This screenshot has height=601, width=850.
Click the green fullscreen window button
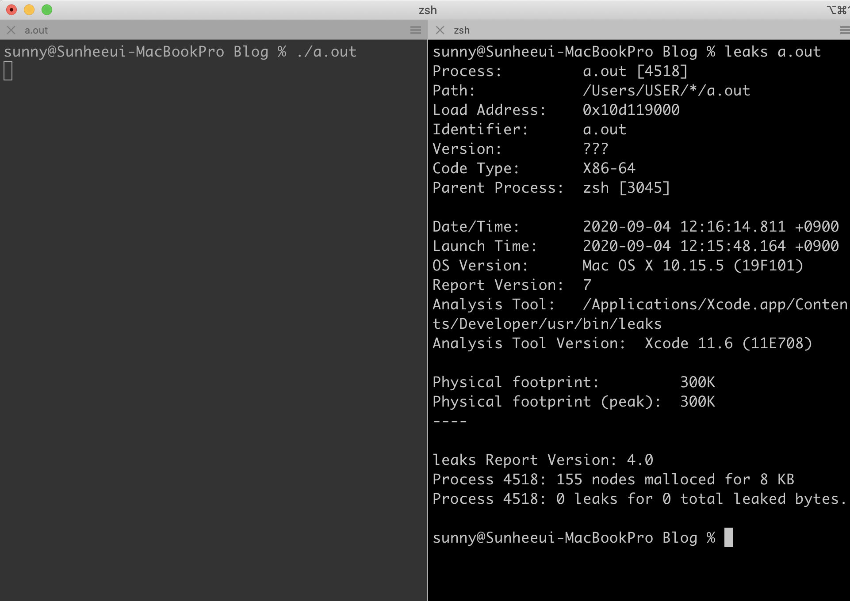point(47,10)
